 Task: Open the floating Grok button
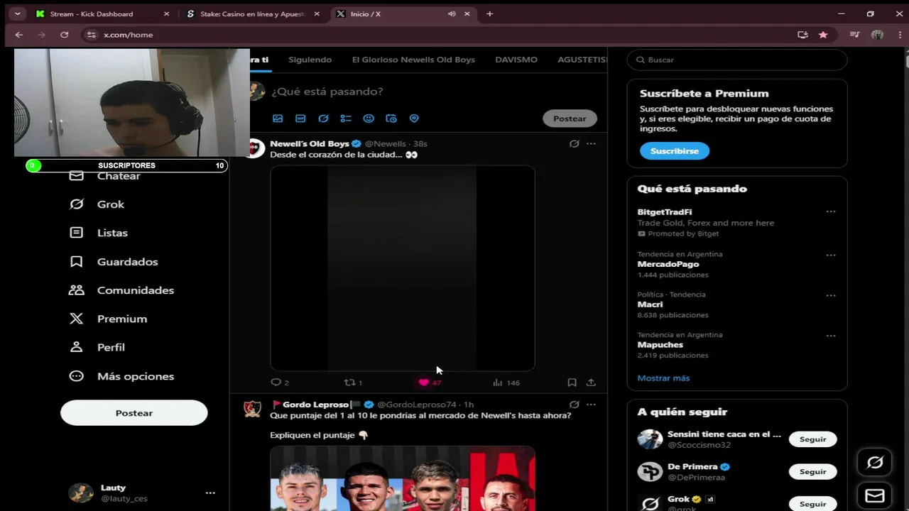[875, 463]
